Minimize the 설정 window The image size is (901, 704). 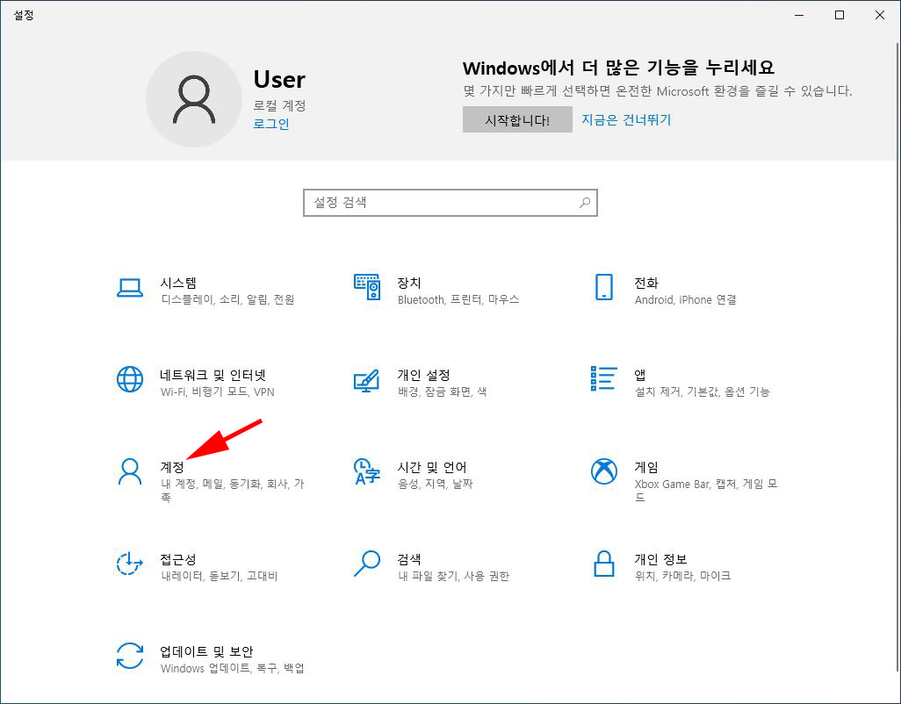click(x=799, y=15)
